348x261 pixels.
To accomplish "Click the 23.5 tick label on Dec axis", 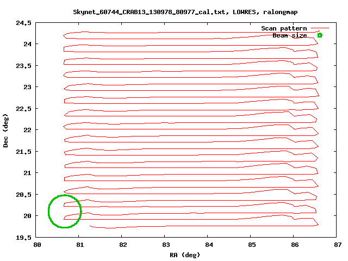I will coord(23,66).
